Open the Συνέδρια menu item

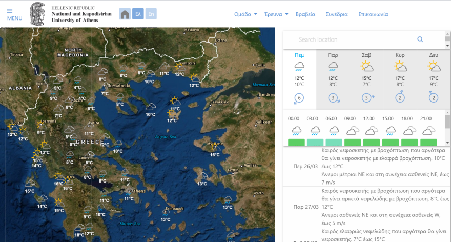click(337, 14)
